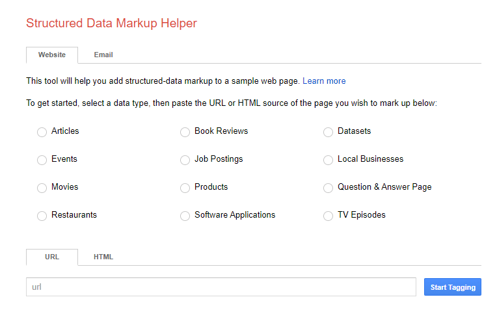Select the Products data type
Image resolution: width=497 pixels, height=321 pixels.
(185, 188)
